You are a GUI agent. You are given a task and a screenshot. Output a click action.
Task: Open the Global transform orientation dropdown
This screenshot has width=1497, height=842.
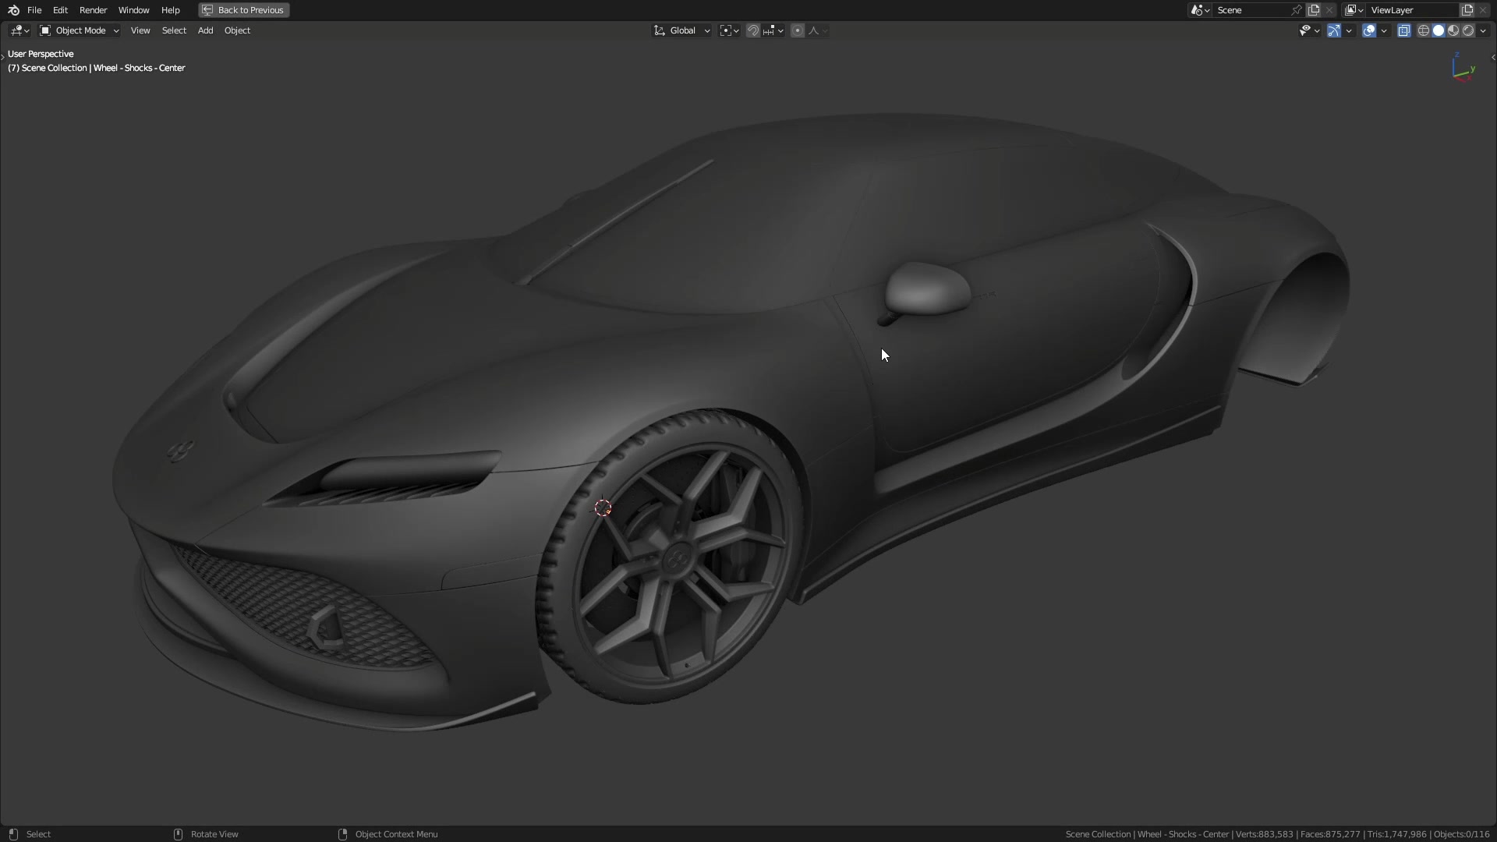click(681, 30)
